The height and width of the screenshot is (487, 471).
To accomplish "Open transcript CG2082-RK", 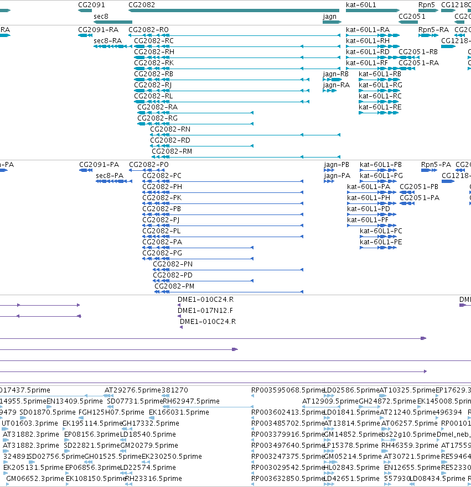I will [154, 62].
